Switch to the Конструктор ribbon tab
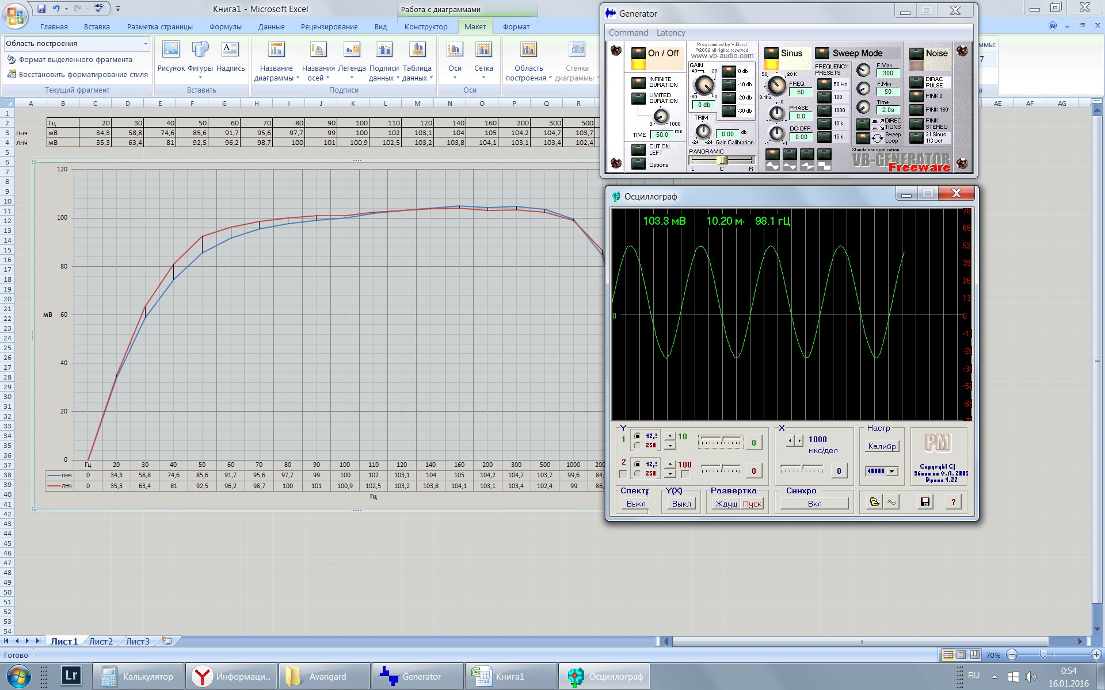This screenshot has width=1105, height=690. [x=425, y=26]
